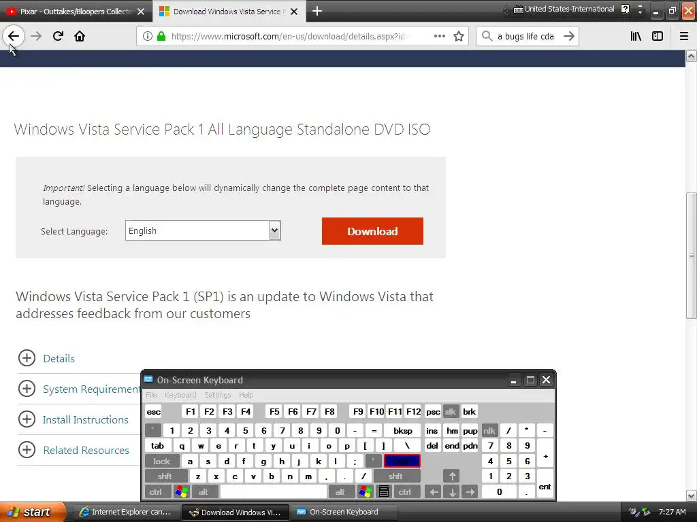Open the Library icon in toolbar
This screenshot has height=522, width=697.
[x=636, y=36]
